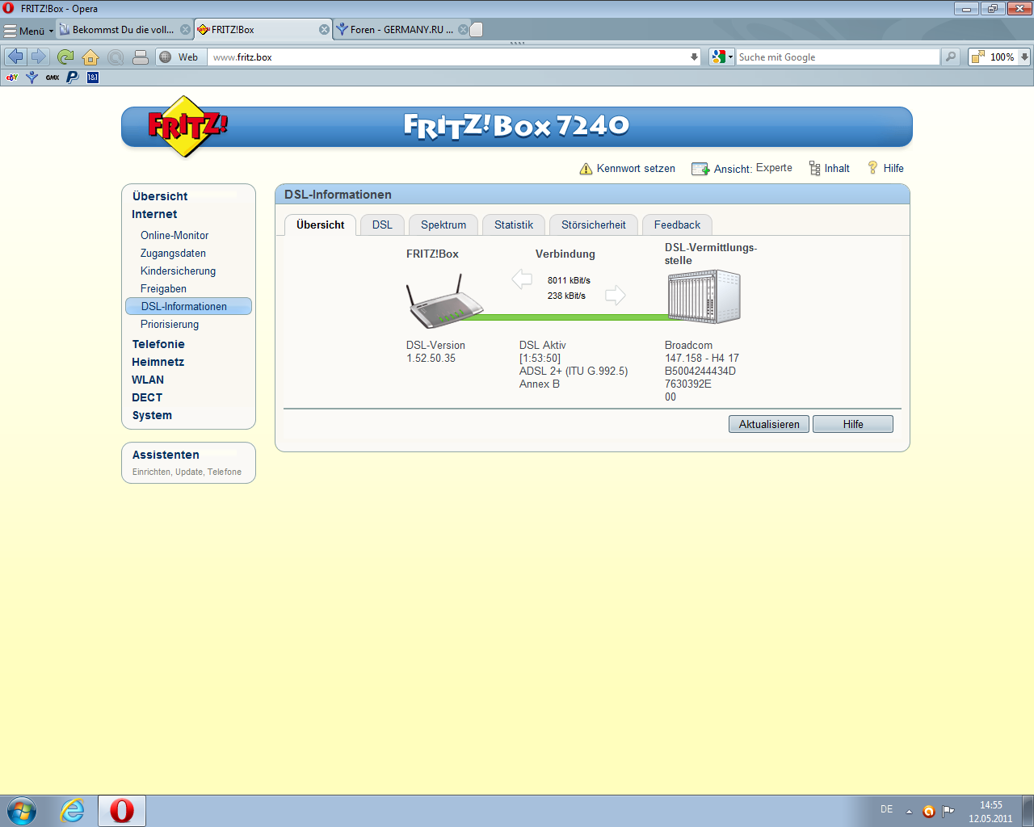Image resolution: width=1034 pixels, height=827 pixels.
Task: Switch to the 'Foren - GERMANY.RU' tab
Action: [401, 30]
